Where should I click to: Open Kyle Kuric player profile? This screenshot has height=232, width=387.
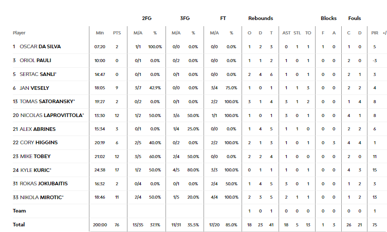click(x=35, y=170)
